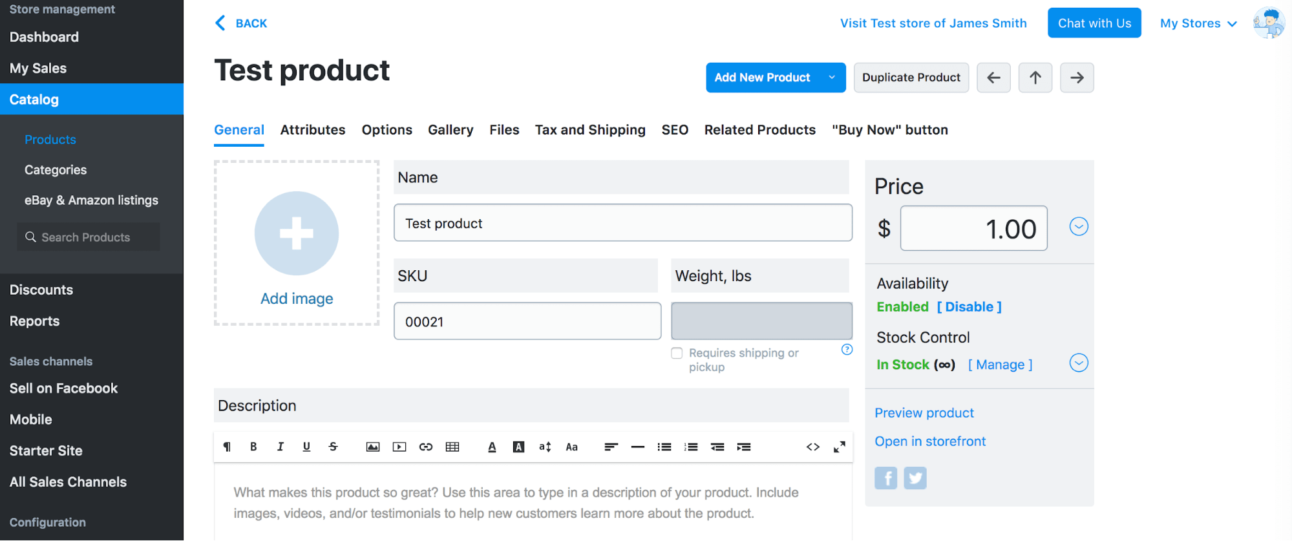Toggle text color in editor toolbar
1292x541 pixels.
(492, 447)
